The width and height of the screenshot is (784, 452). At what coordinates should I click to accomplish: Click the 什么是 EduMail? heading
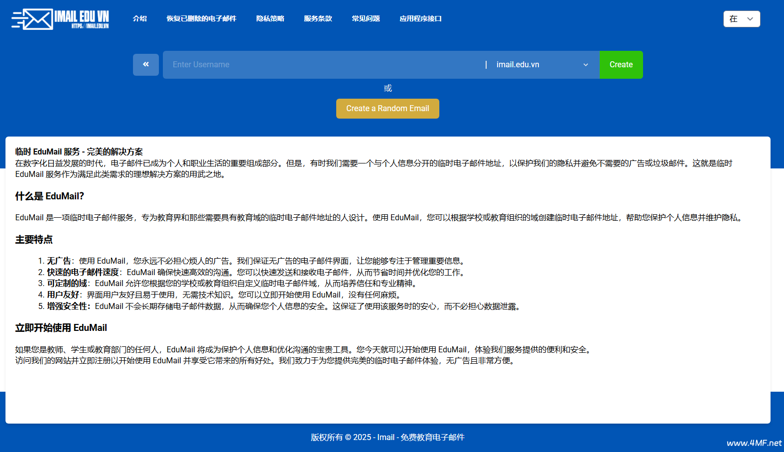tap(50, 196)
